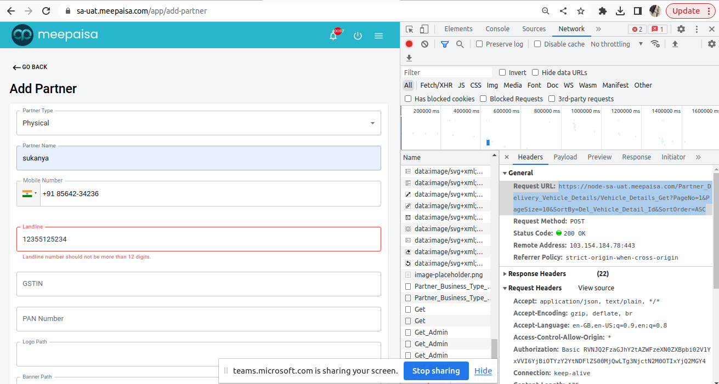Switch to the Elements tab

(x=458, y=29)
